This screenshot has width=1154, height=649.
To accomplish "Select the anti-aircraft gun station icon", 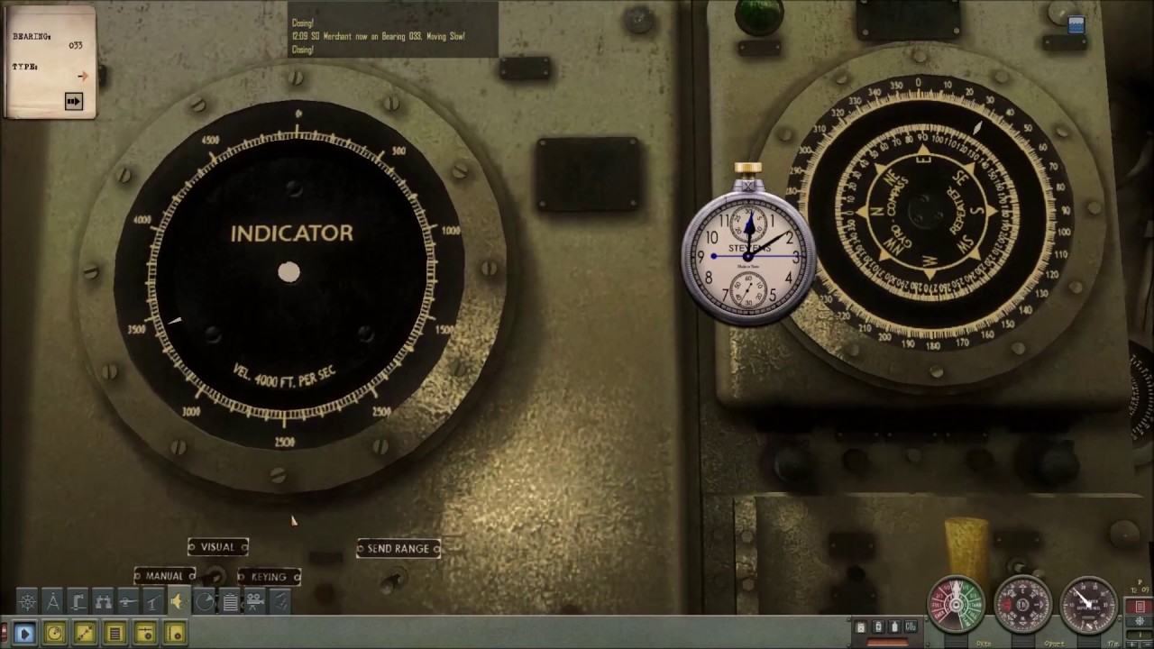I will [153, 601].
